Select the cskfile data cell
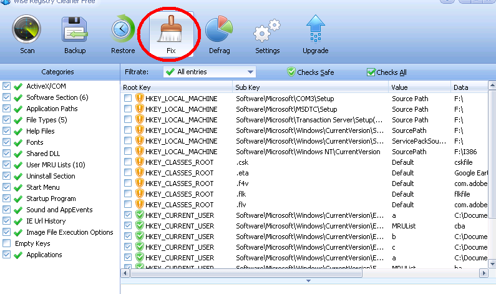496x294 pixels. click(464, 162)
